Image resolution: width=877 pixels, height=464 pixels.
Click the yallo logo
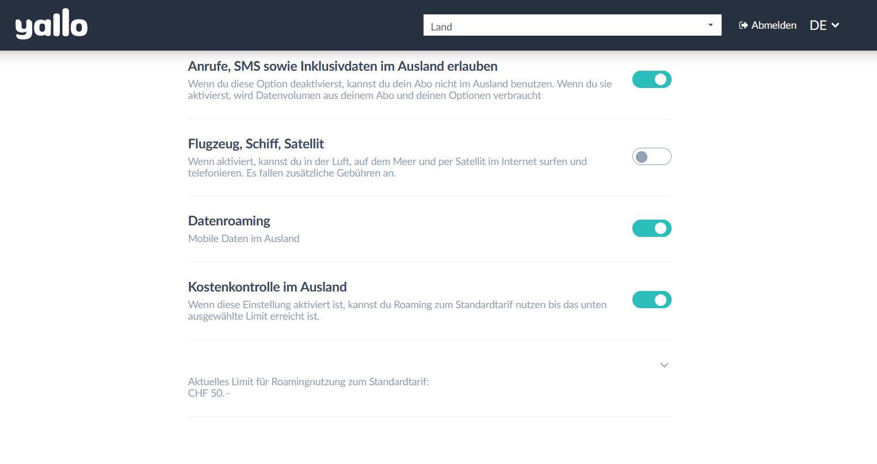[51, 24]
